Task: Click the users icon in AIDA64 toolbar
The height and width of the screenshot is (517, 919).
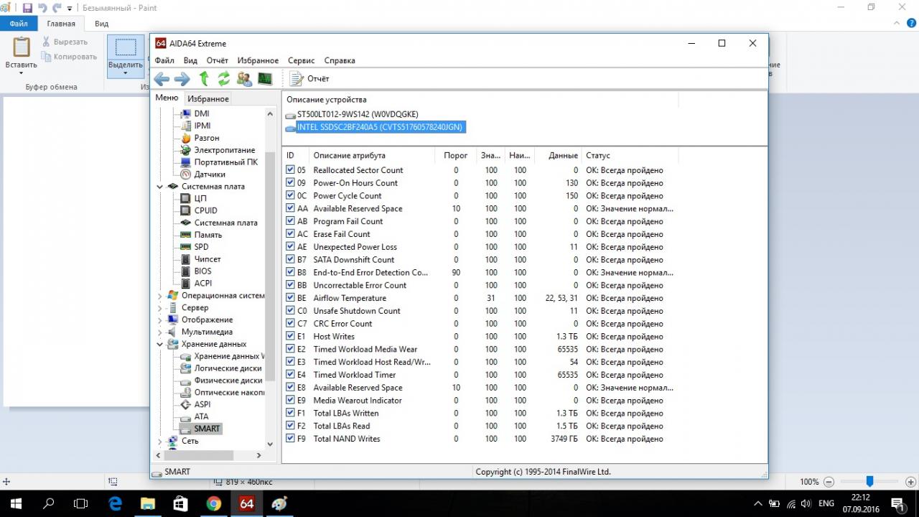Action: tap(244, 79)
